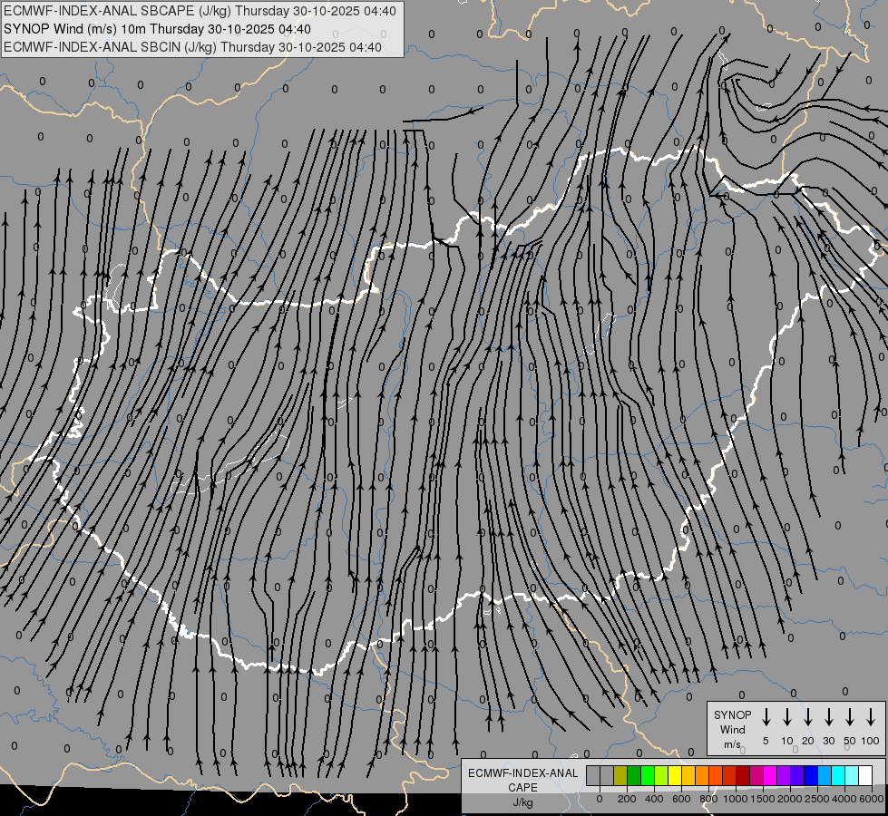Viewport: 888px width, 816px height.
Task: Click the 100 speed label in wind legend
Action: click(871, 741)
